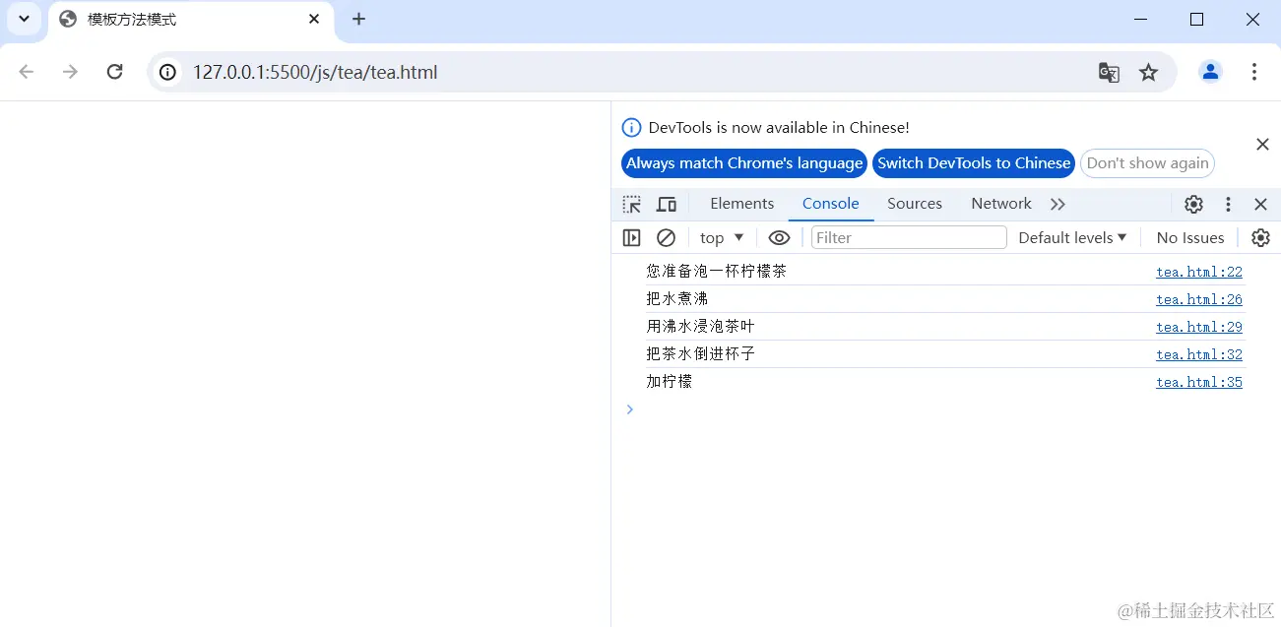Open source link tea.html:32
The width and height of the screenshot is (1281, 627).
pos(1199,354)
